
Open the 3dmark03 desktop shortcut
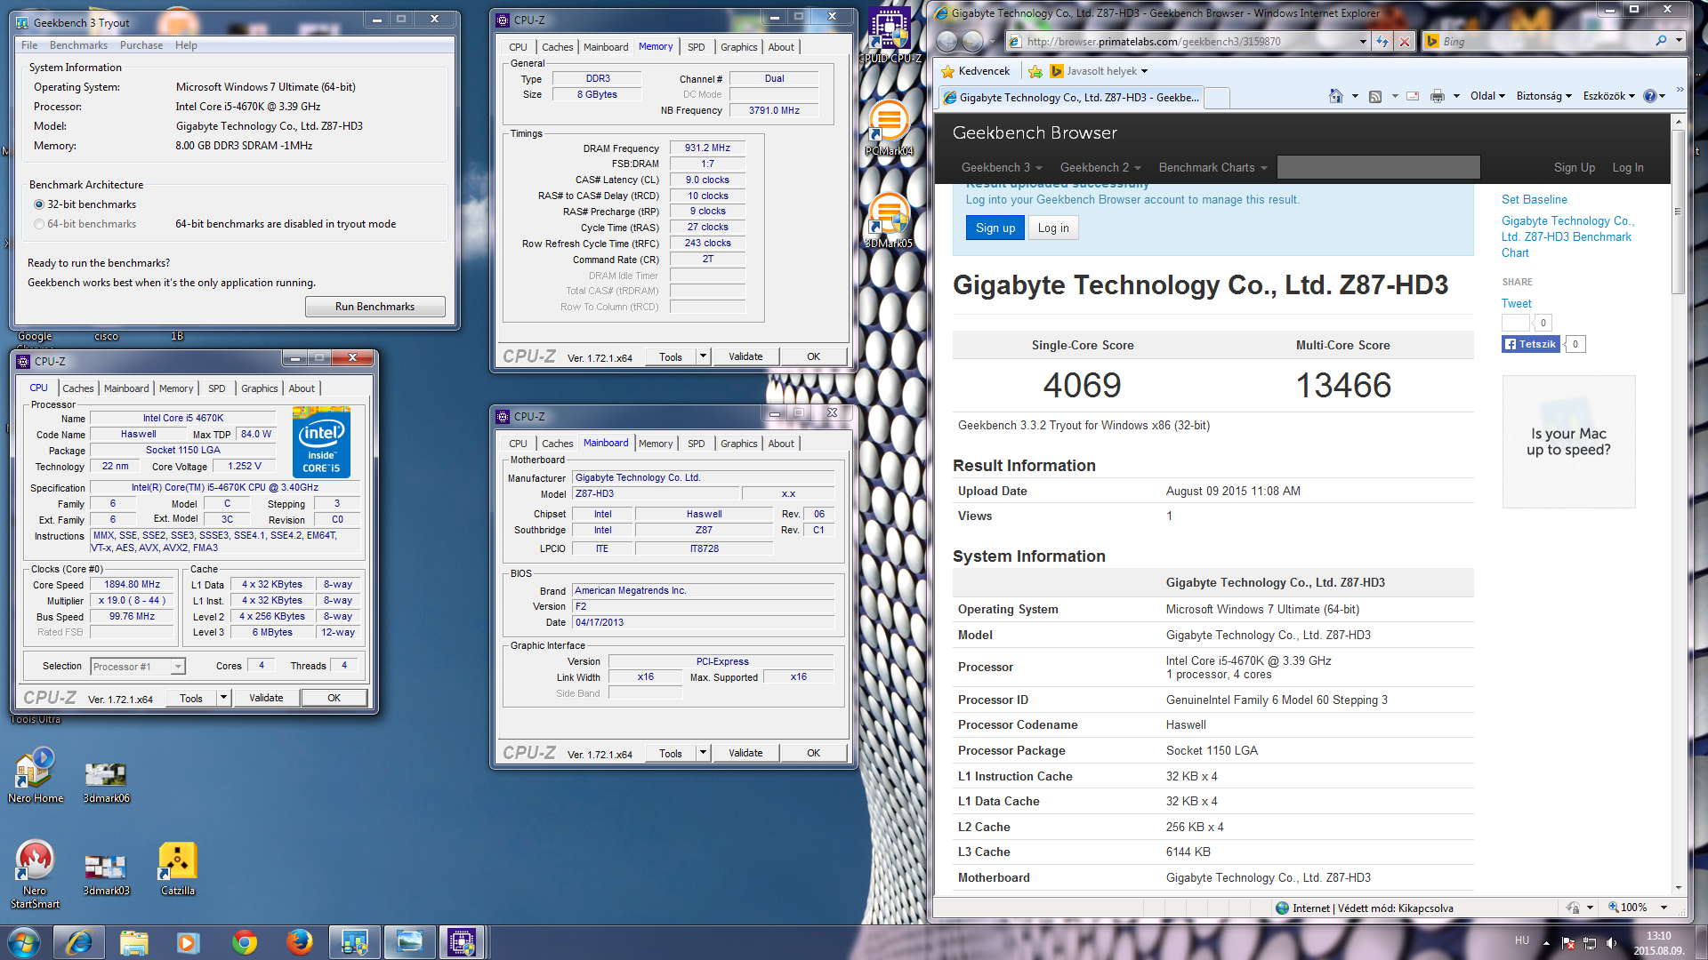106,875
